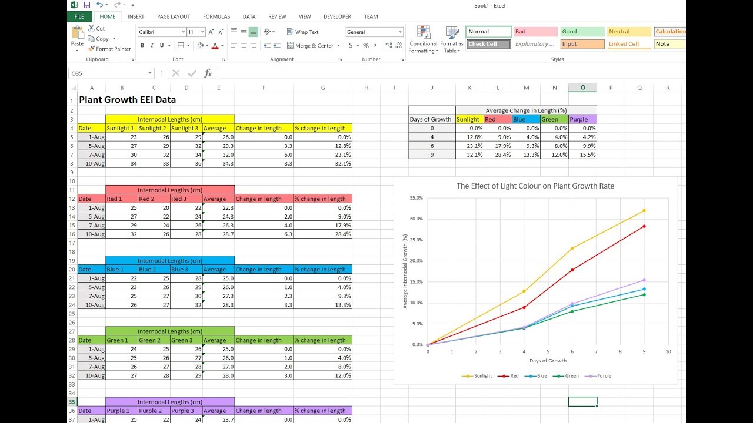753x423 pixels.
Task: Select column G header
Action: coord(323,88)
